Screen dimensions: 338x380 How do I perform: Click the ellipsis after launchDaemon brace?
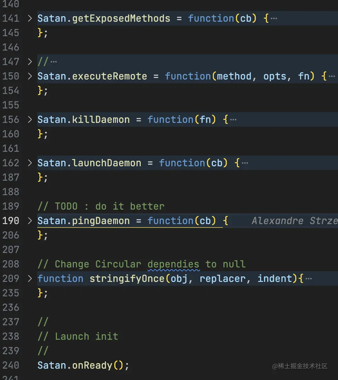click(245, 163)
